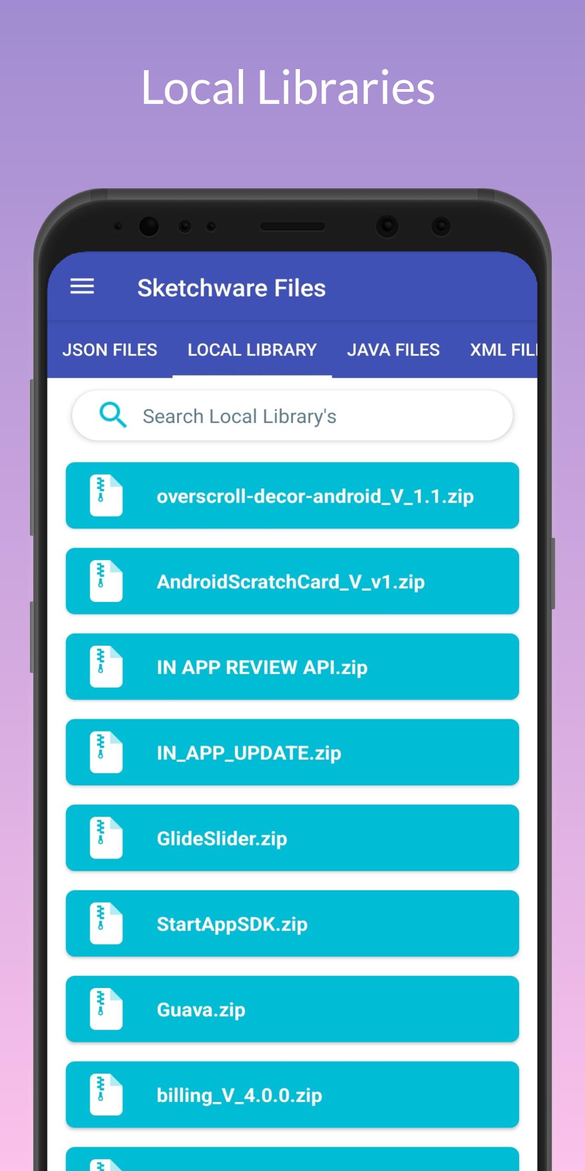Select the IN_APP_UPDATE.zip file name

(249, 753)
